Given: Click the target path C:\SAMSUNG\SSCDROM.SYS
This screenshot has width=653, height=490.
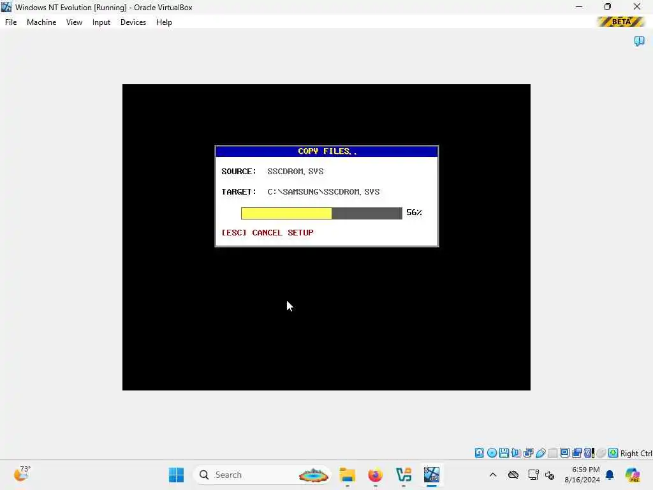Looking at the screenshot, I should 323,191.
